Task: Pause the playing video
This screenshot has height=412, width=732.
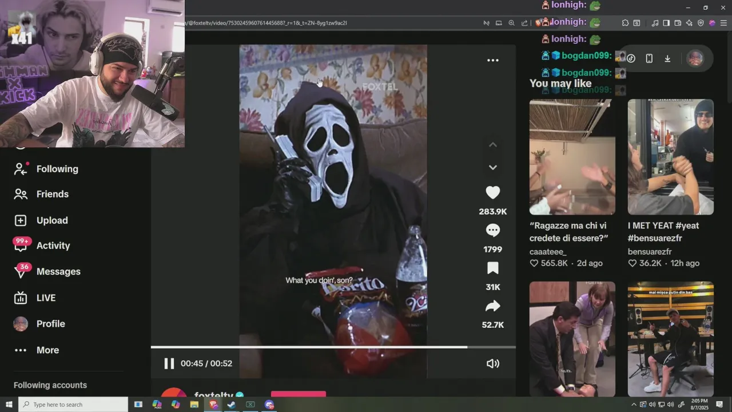Action: 169,363
